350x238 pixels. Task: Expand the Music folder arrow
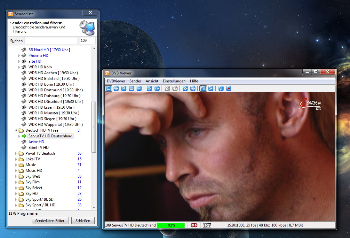pos(16,165)
